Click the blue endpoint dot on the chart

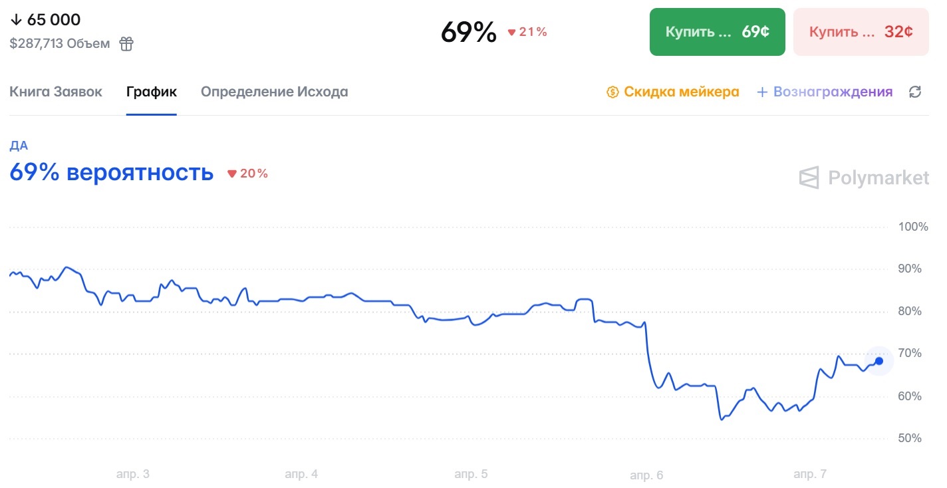[879, 361]
